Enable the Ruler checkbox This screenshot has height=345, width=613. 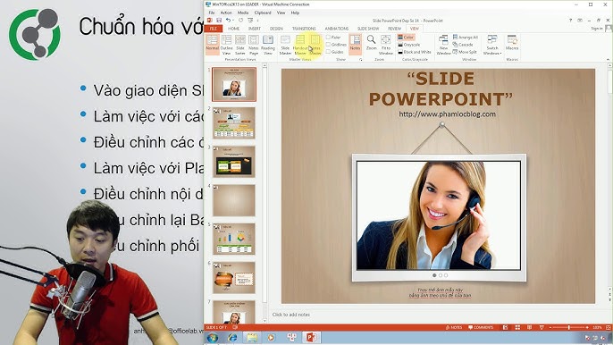(329, 38)
